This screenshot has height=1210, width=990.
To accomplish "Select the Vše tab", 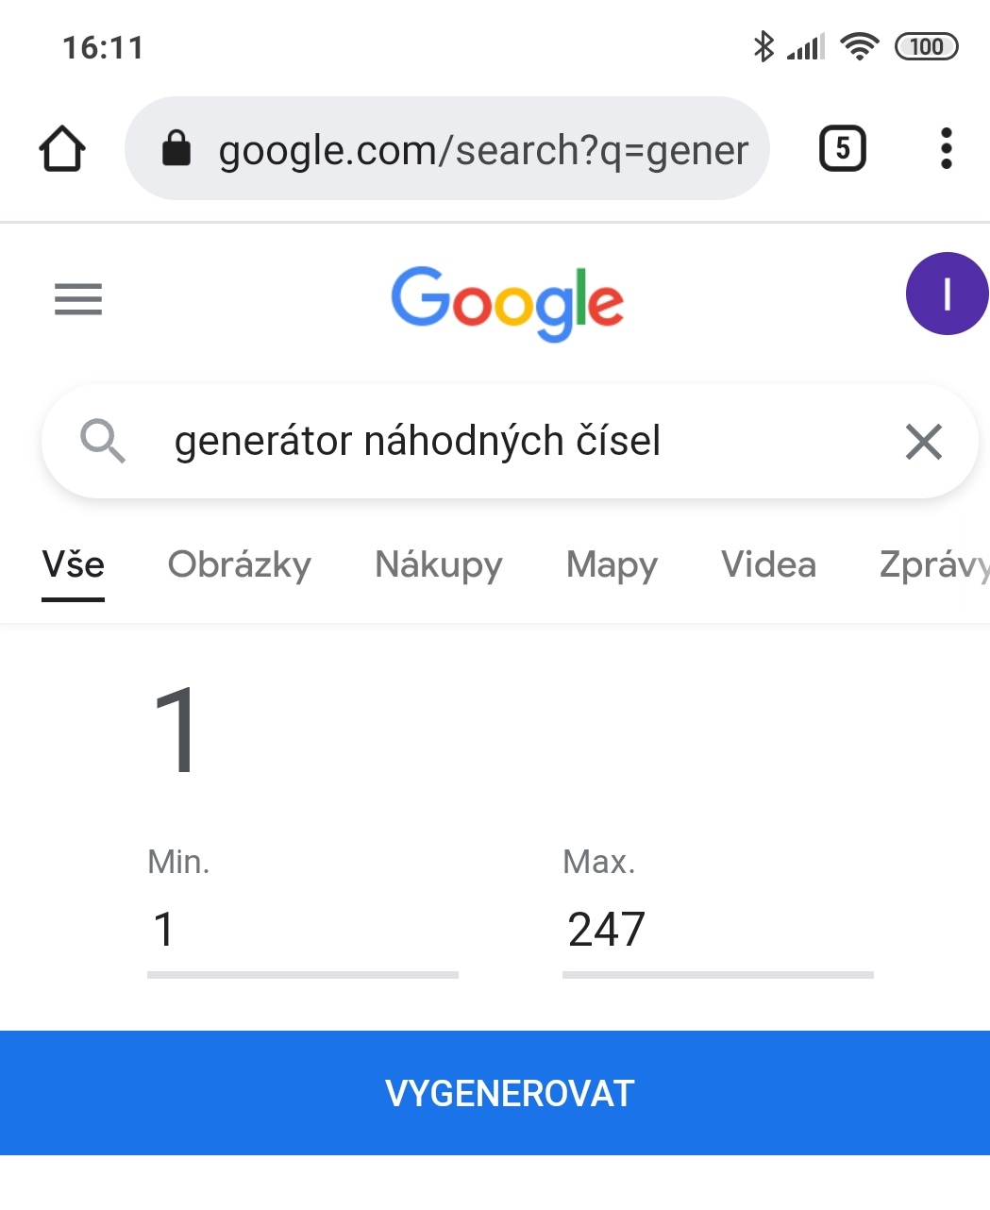I will click(x=74, y=565).
